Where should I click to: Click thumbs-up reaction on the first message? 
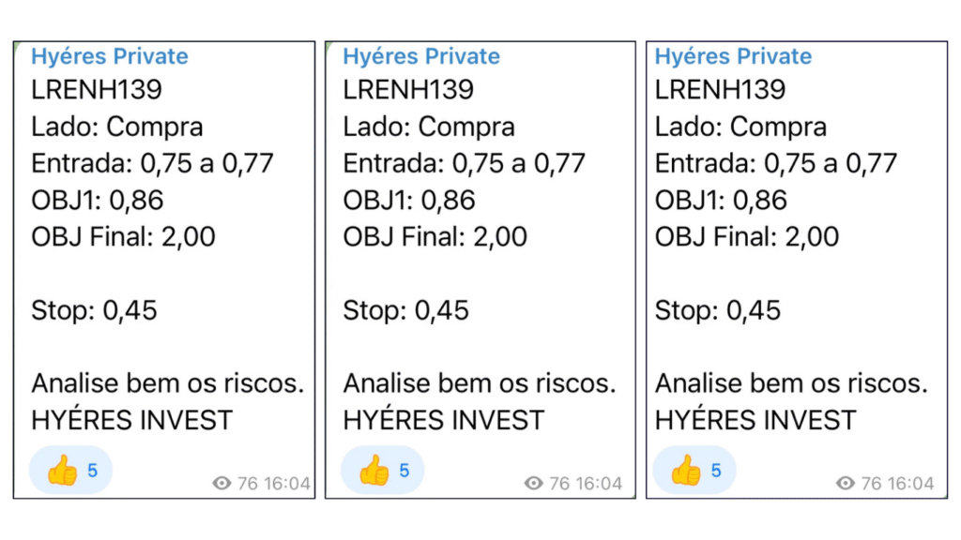pos(63,471)
